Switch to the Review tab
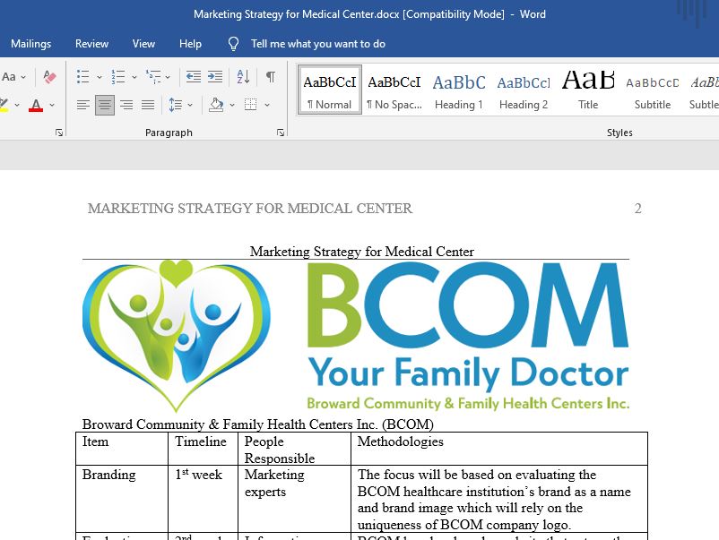Viewport: 719px width, 540px height. (91, 44)
